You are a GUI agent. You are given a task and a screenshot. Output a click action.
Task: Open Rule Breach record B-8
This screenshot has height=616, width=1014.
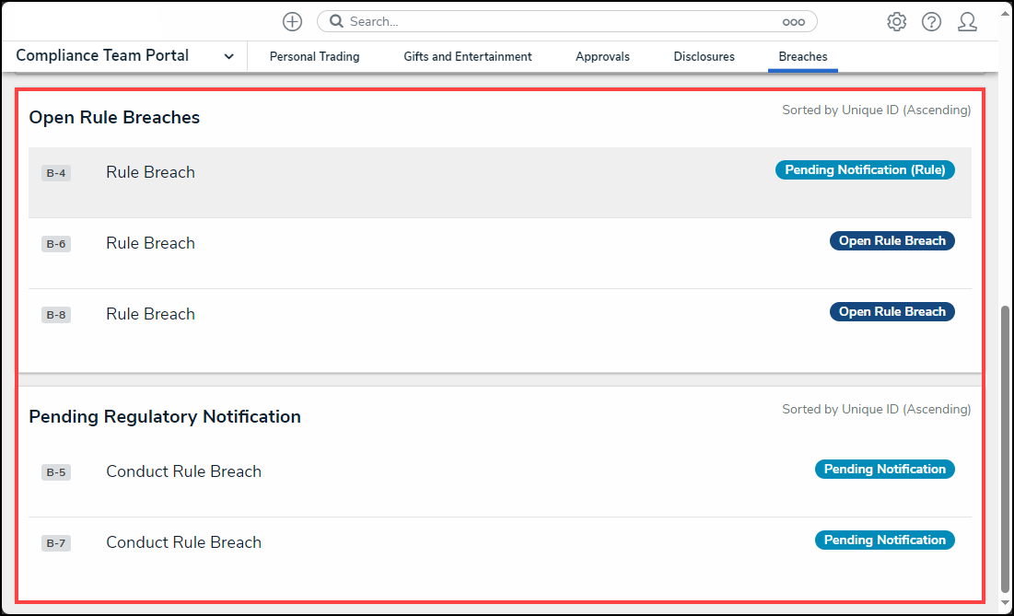click(x=150, y=315)
